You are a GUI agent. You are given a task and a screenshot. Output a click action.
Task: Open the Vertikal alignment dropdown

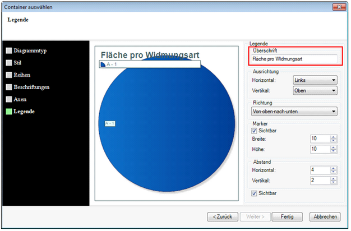(x=315, y=91)
